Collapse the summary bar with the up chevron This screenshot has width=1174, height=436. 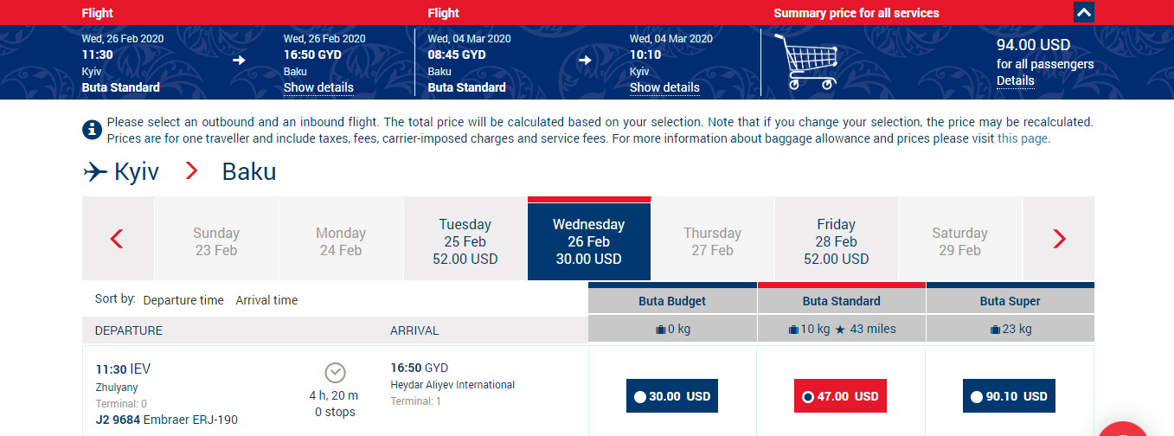pyautogui.click(x=1084, y=12)
